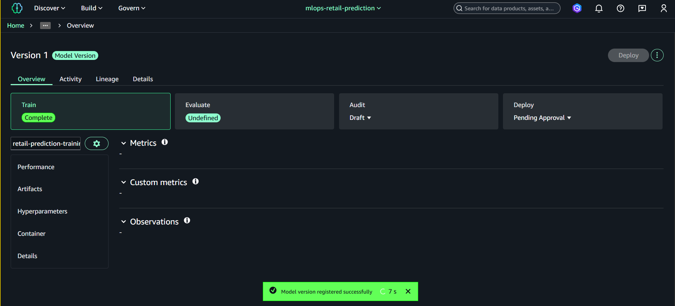
Task: Open the vertical three-dot actions menu
Action: 657,55
